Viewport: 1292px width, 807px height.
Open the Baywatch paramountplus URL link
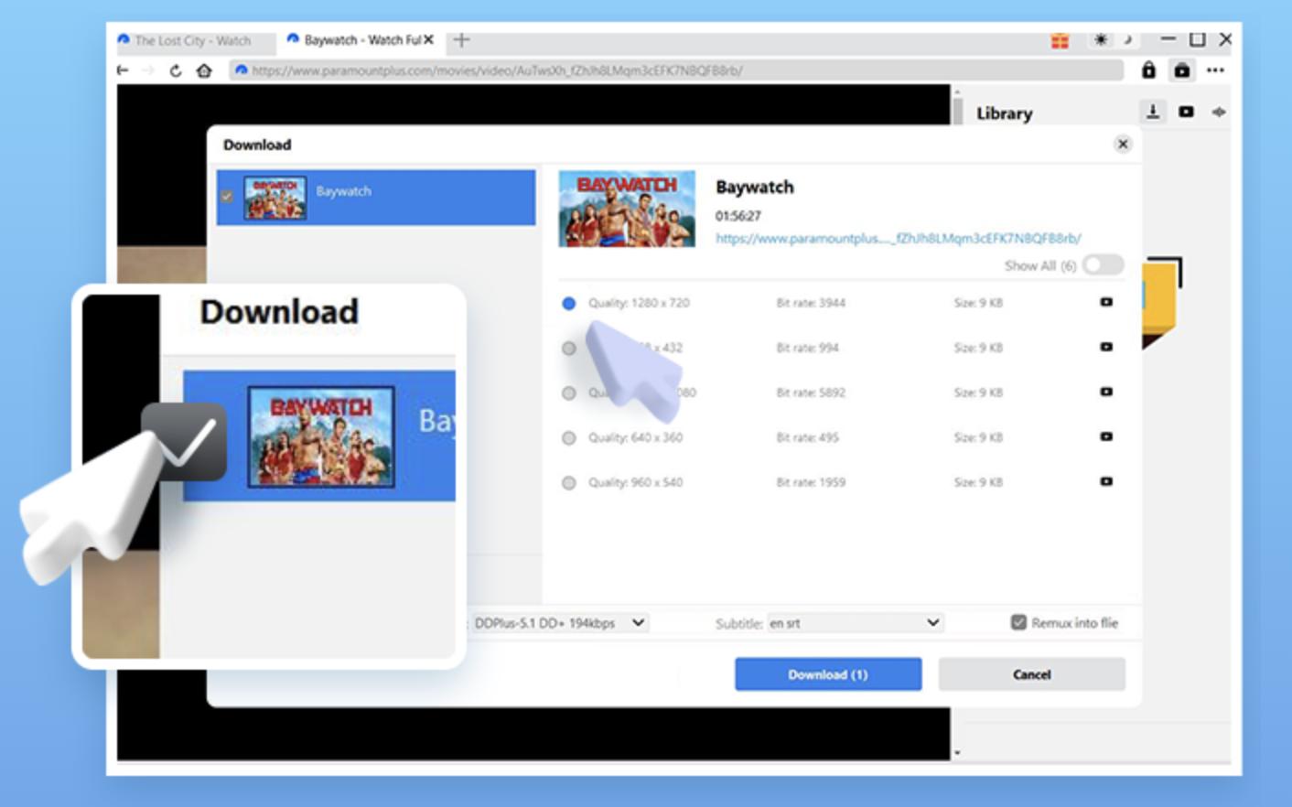(x=898, y=239)
